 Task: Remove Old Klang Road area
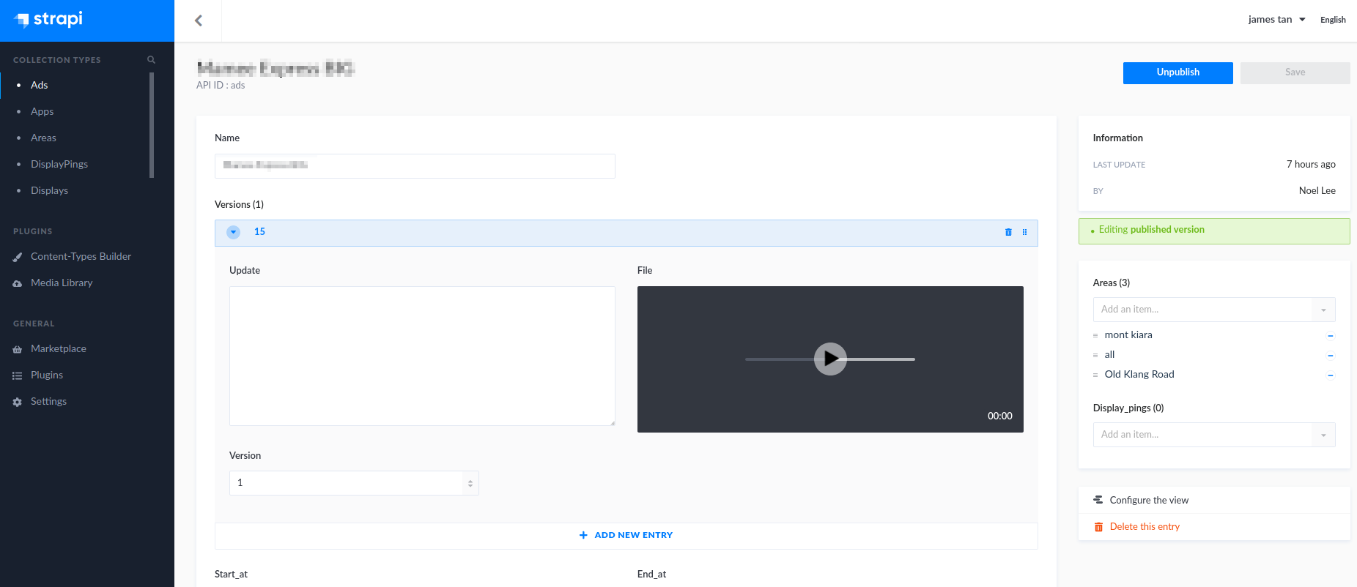click(1330, 375)
